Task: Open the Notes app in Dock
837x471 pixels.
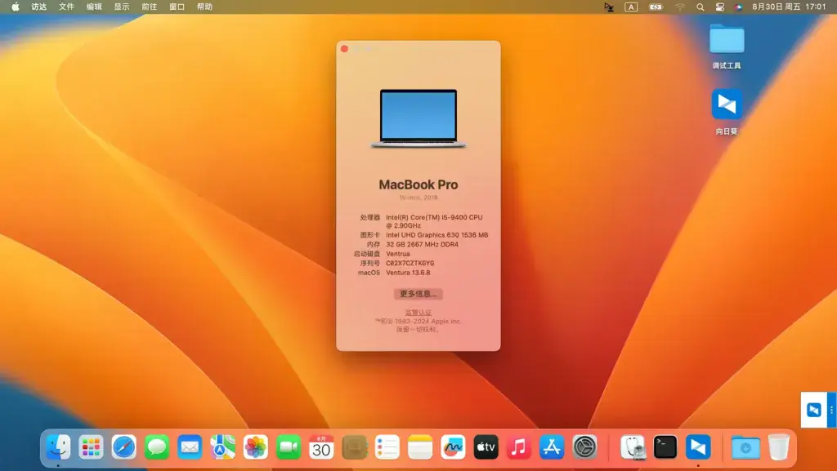Action: tap(420, 447)
